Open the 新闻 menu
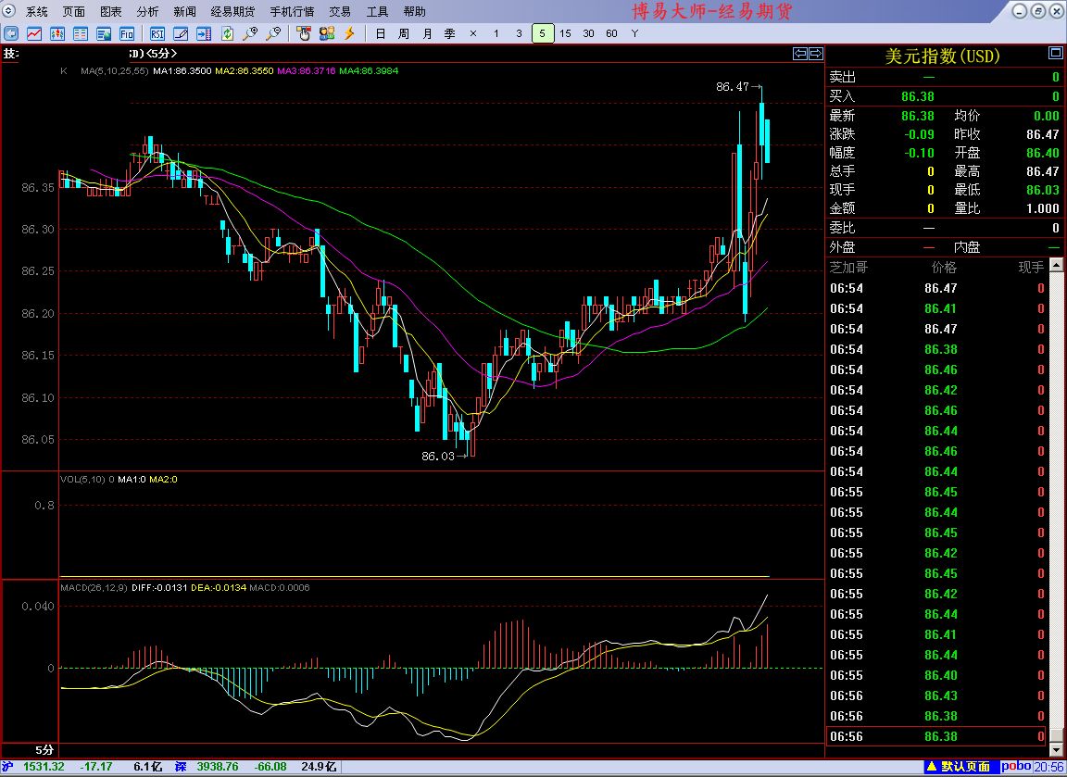1067x777 pixels. [x=184, y=11]
